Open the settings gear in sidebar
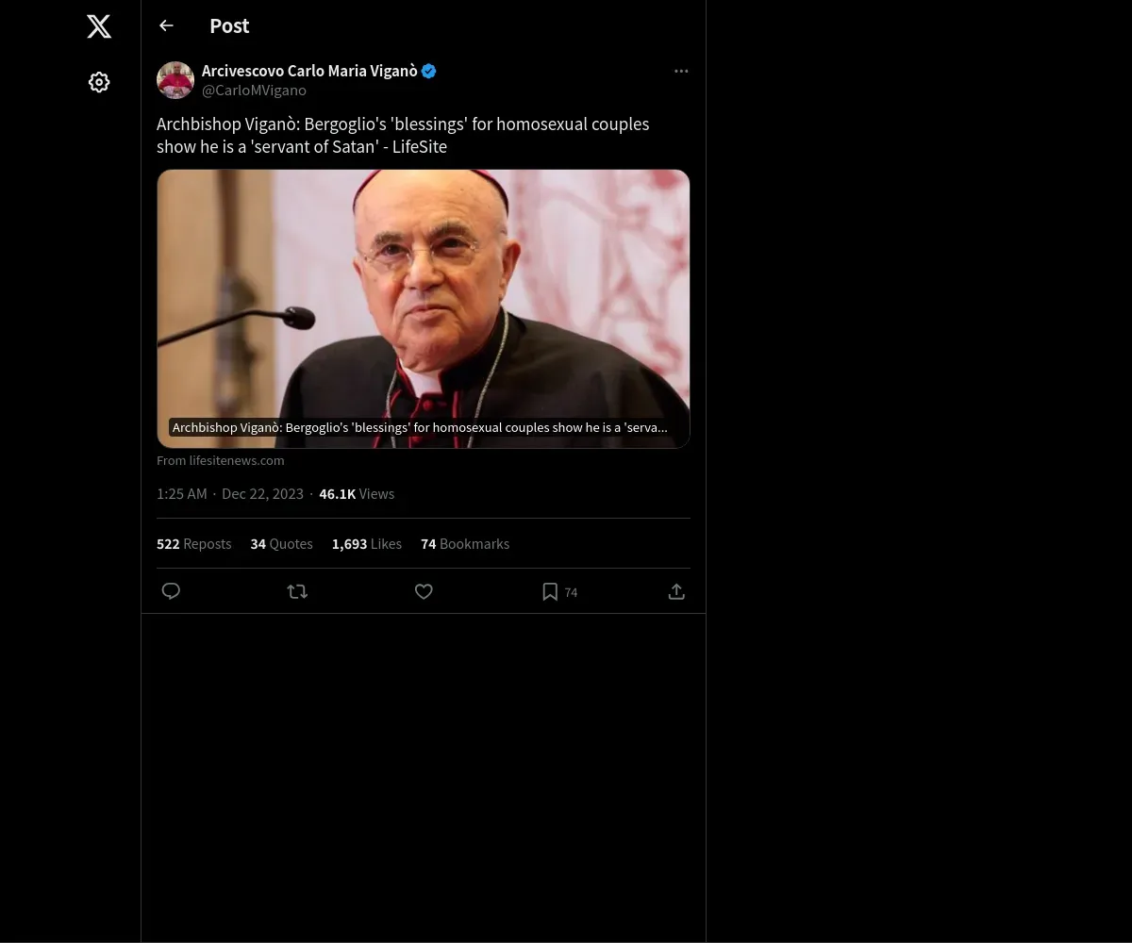Image resolution: width=1132 pixels, height=943 pixels. point(99,82)
